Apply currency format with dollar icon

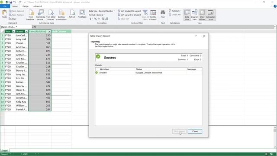pyautogui.click(x=90, y=19)
